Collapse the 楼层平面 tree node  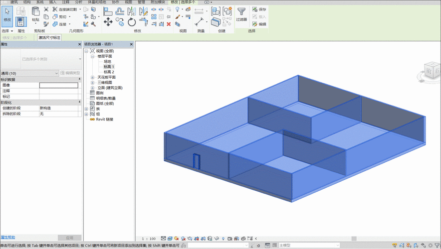click(x=92, y=56)
